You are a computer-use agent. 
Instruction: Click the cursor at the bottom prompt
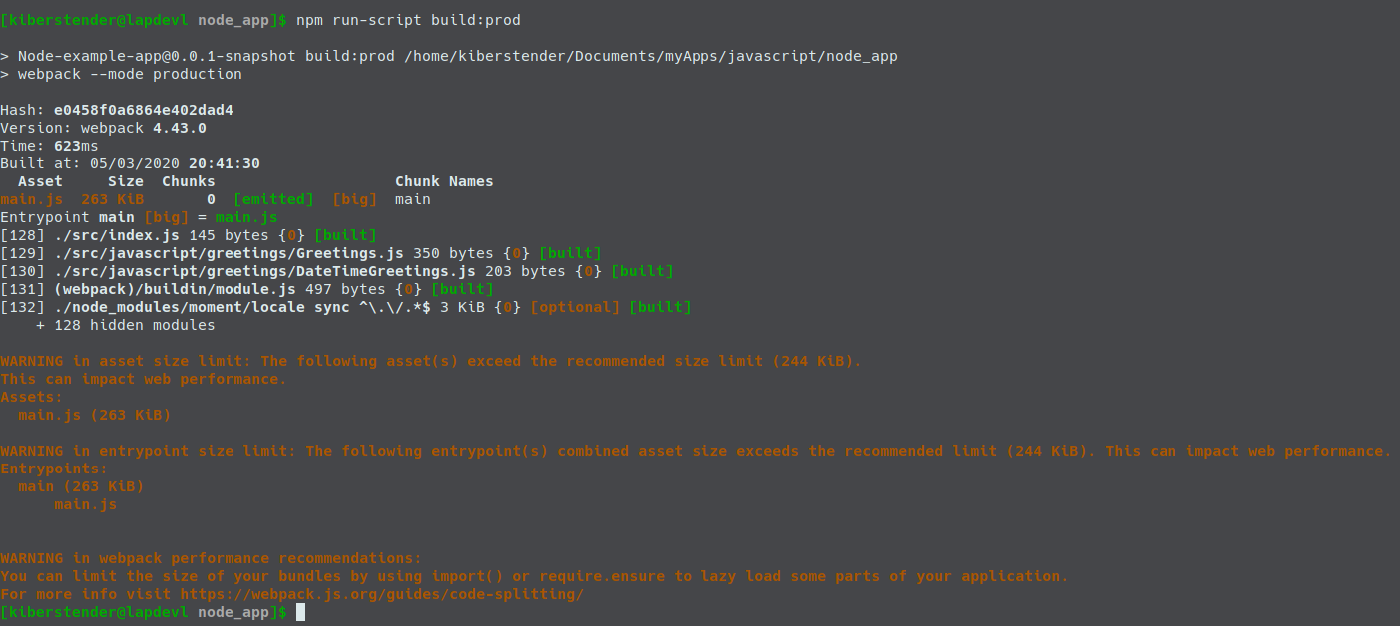pos(300,612)
